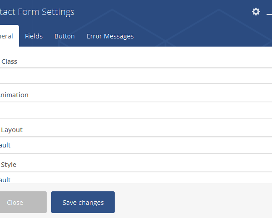
Task: Switch to the General tab
Action: [x=7, y=36]
